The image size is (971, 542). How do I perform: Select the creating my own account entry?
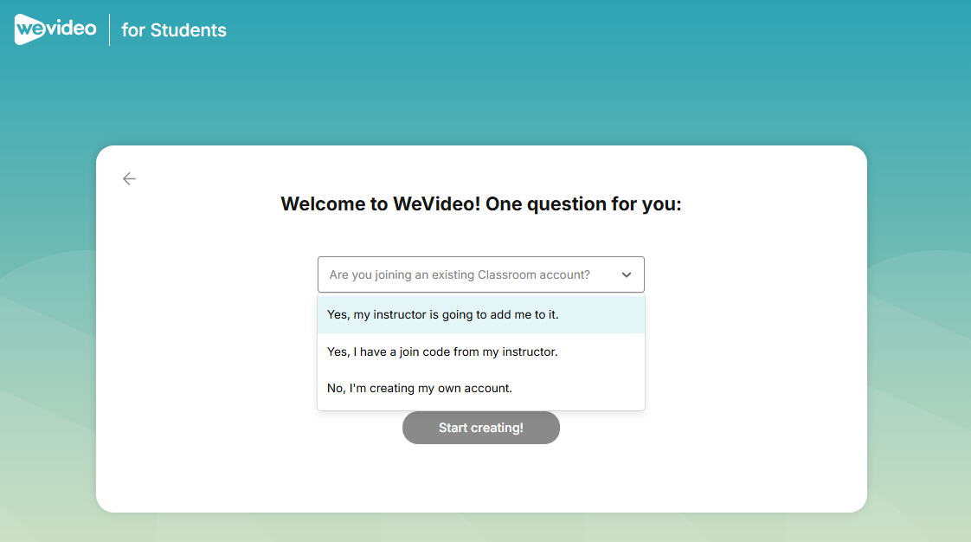tap(480, 389)
